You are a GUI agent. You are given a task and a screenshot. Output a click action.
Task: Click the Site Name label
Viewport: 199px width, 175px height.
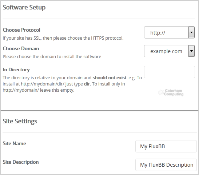pos(15,143)
